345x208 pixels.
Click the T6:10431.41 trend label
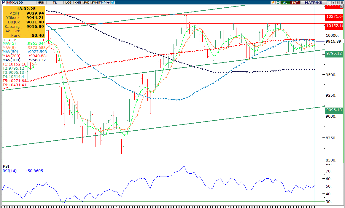tap(14, 85)
